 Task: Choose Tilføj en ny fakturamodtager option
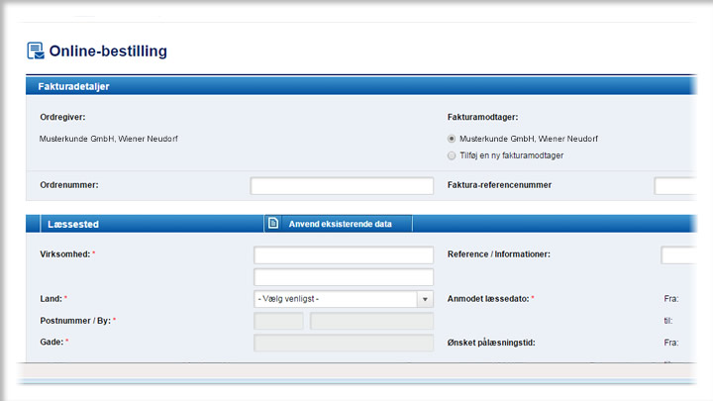pos(452,155)
